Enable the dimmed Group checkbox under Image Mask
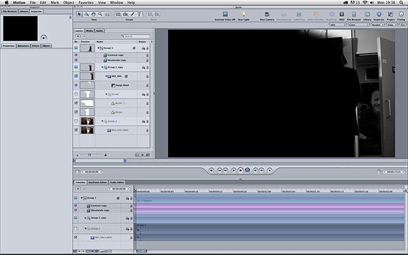 click(x=76, y=95)
